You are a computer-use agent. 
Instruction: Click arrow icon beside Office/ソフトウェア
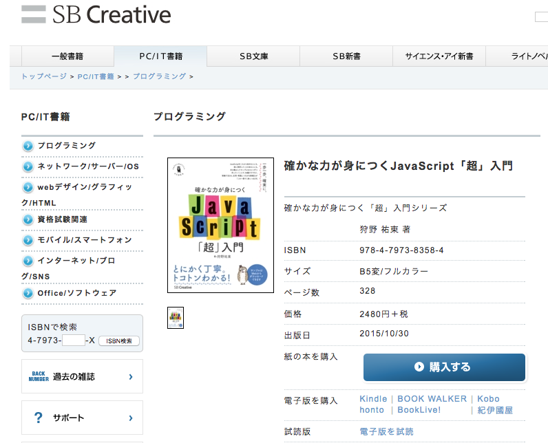point(28,293)
